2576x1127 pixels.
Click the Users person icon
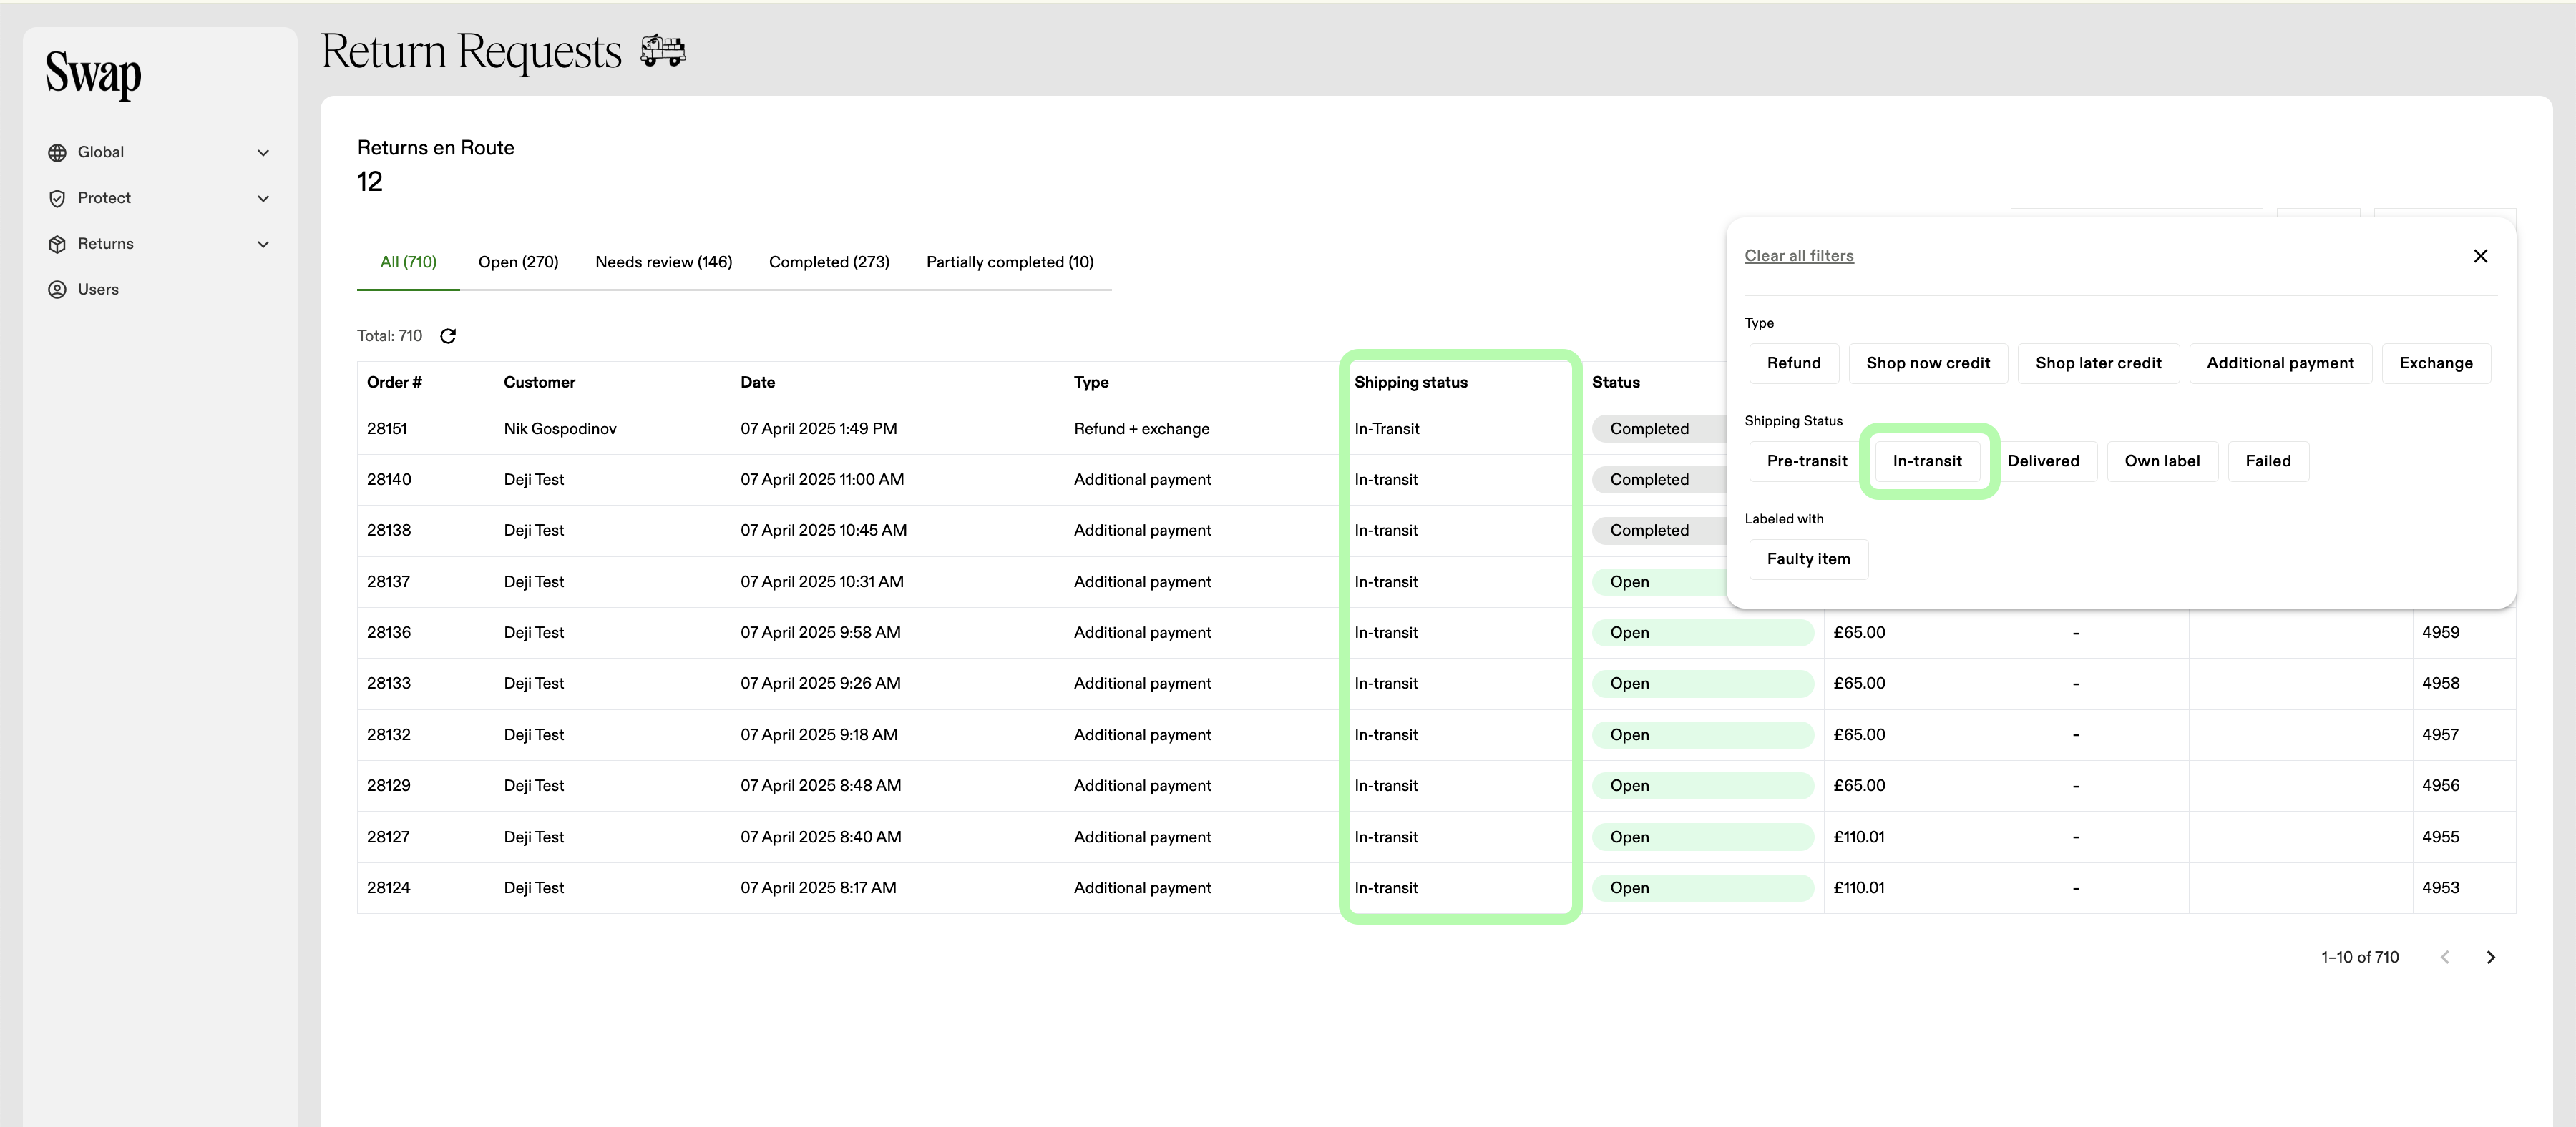click(57, 290)
